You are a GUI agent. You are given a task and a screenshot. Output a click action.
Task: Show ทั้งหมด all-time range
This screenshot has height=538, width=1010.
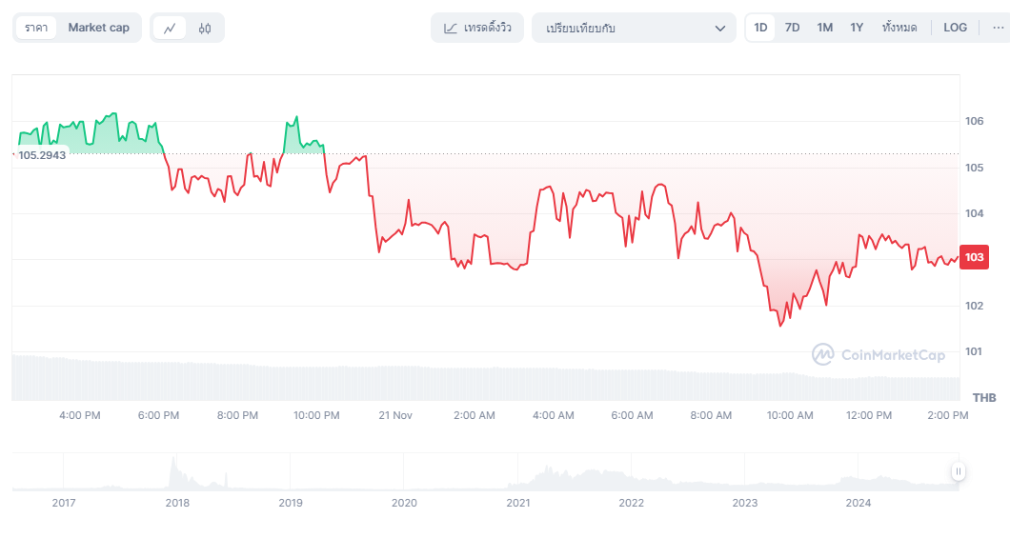899,28
